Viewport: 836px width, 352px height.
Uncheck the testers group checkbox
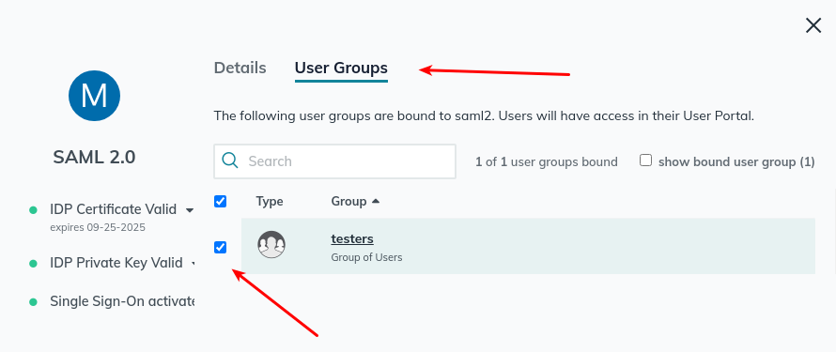220,247
